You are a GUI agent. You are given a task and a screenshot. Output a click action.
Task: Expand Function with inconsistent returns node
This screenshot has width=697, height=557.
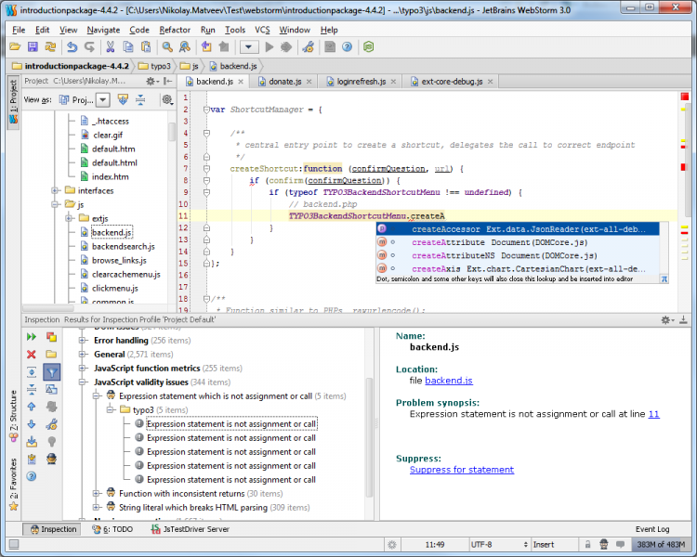tap(96, 494)
